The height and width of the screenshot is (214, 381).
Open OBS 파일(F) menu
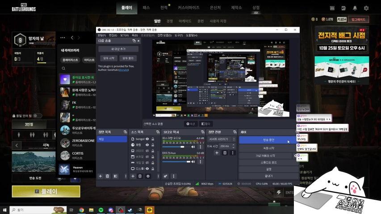point(101,35)
